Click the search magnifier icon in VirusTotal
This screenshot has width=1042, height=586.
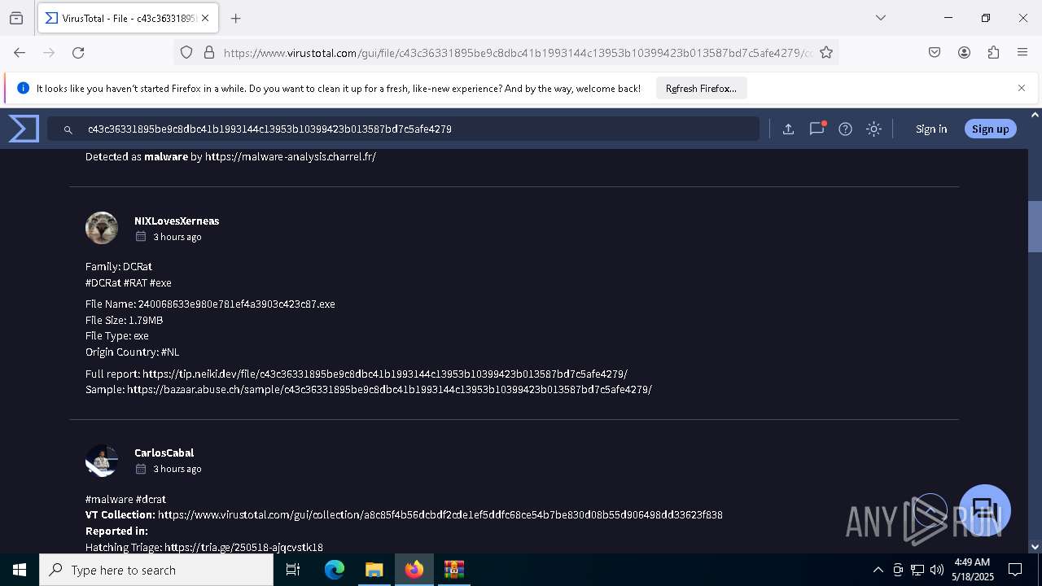click(x=68, y=129)
